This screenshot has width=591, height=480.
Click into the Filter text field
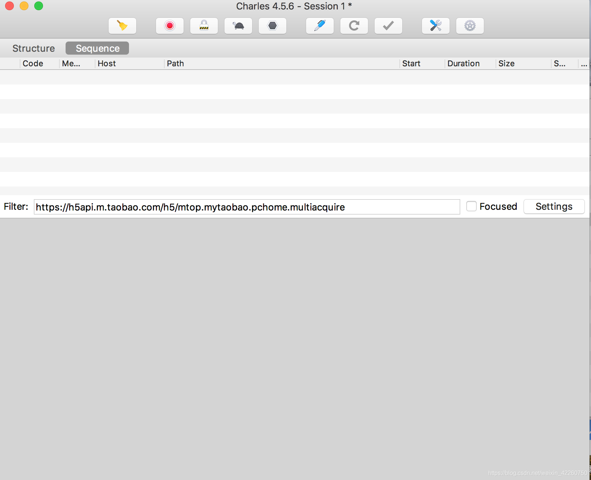247,207
